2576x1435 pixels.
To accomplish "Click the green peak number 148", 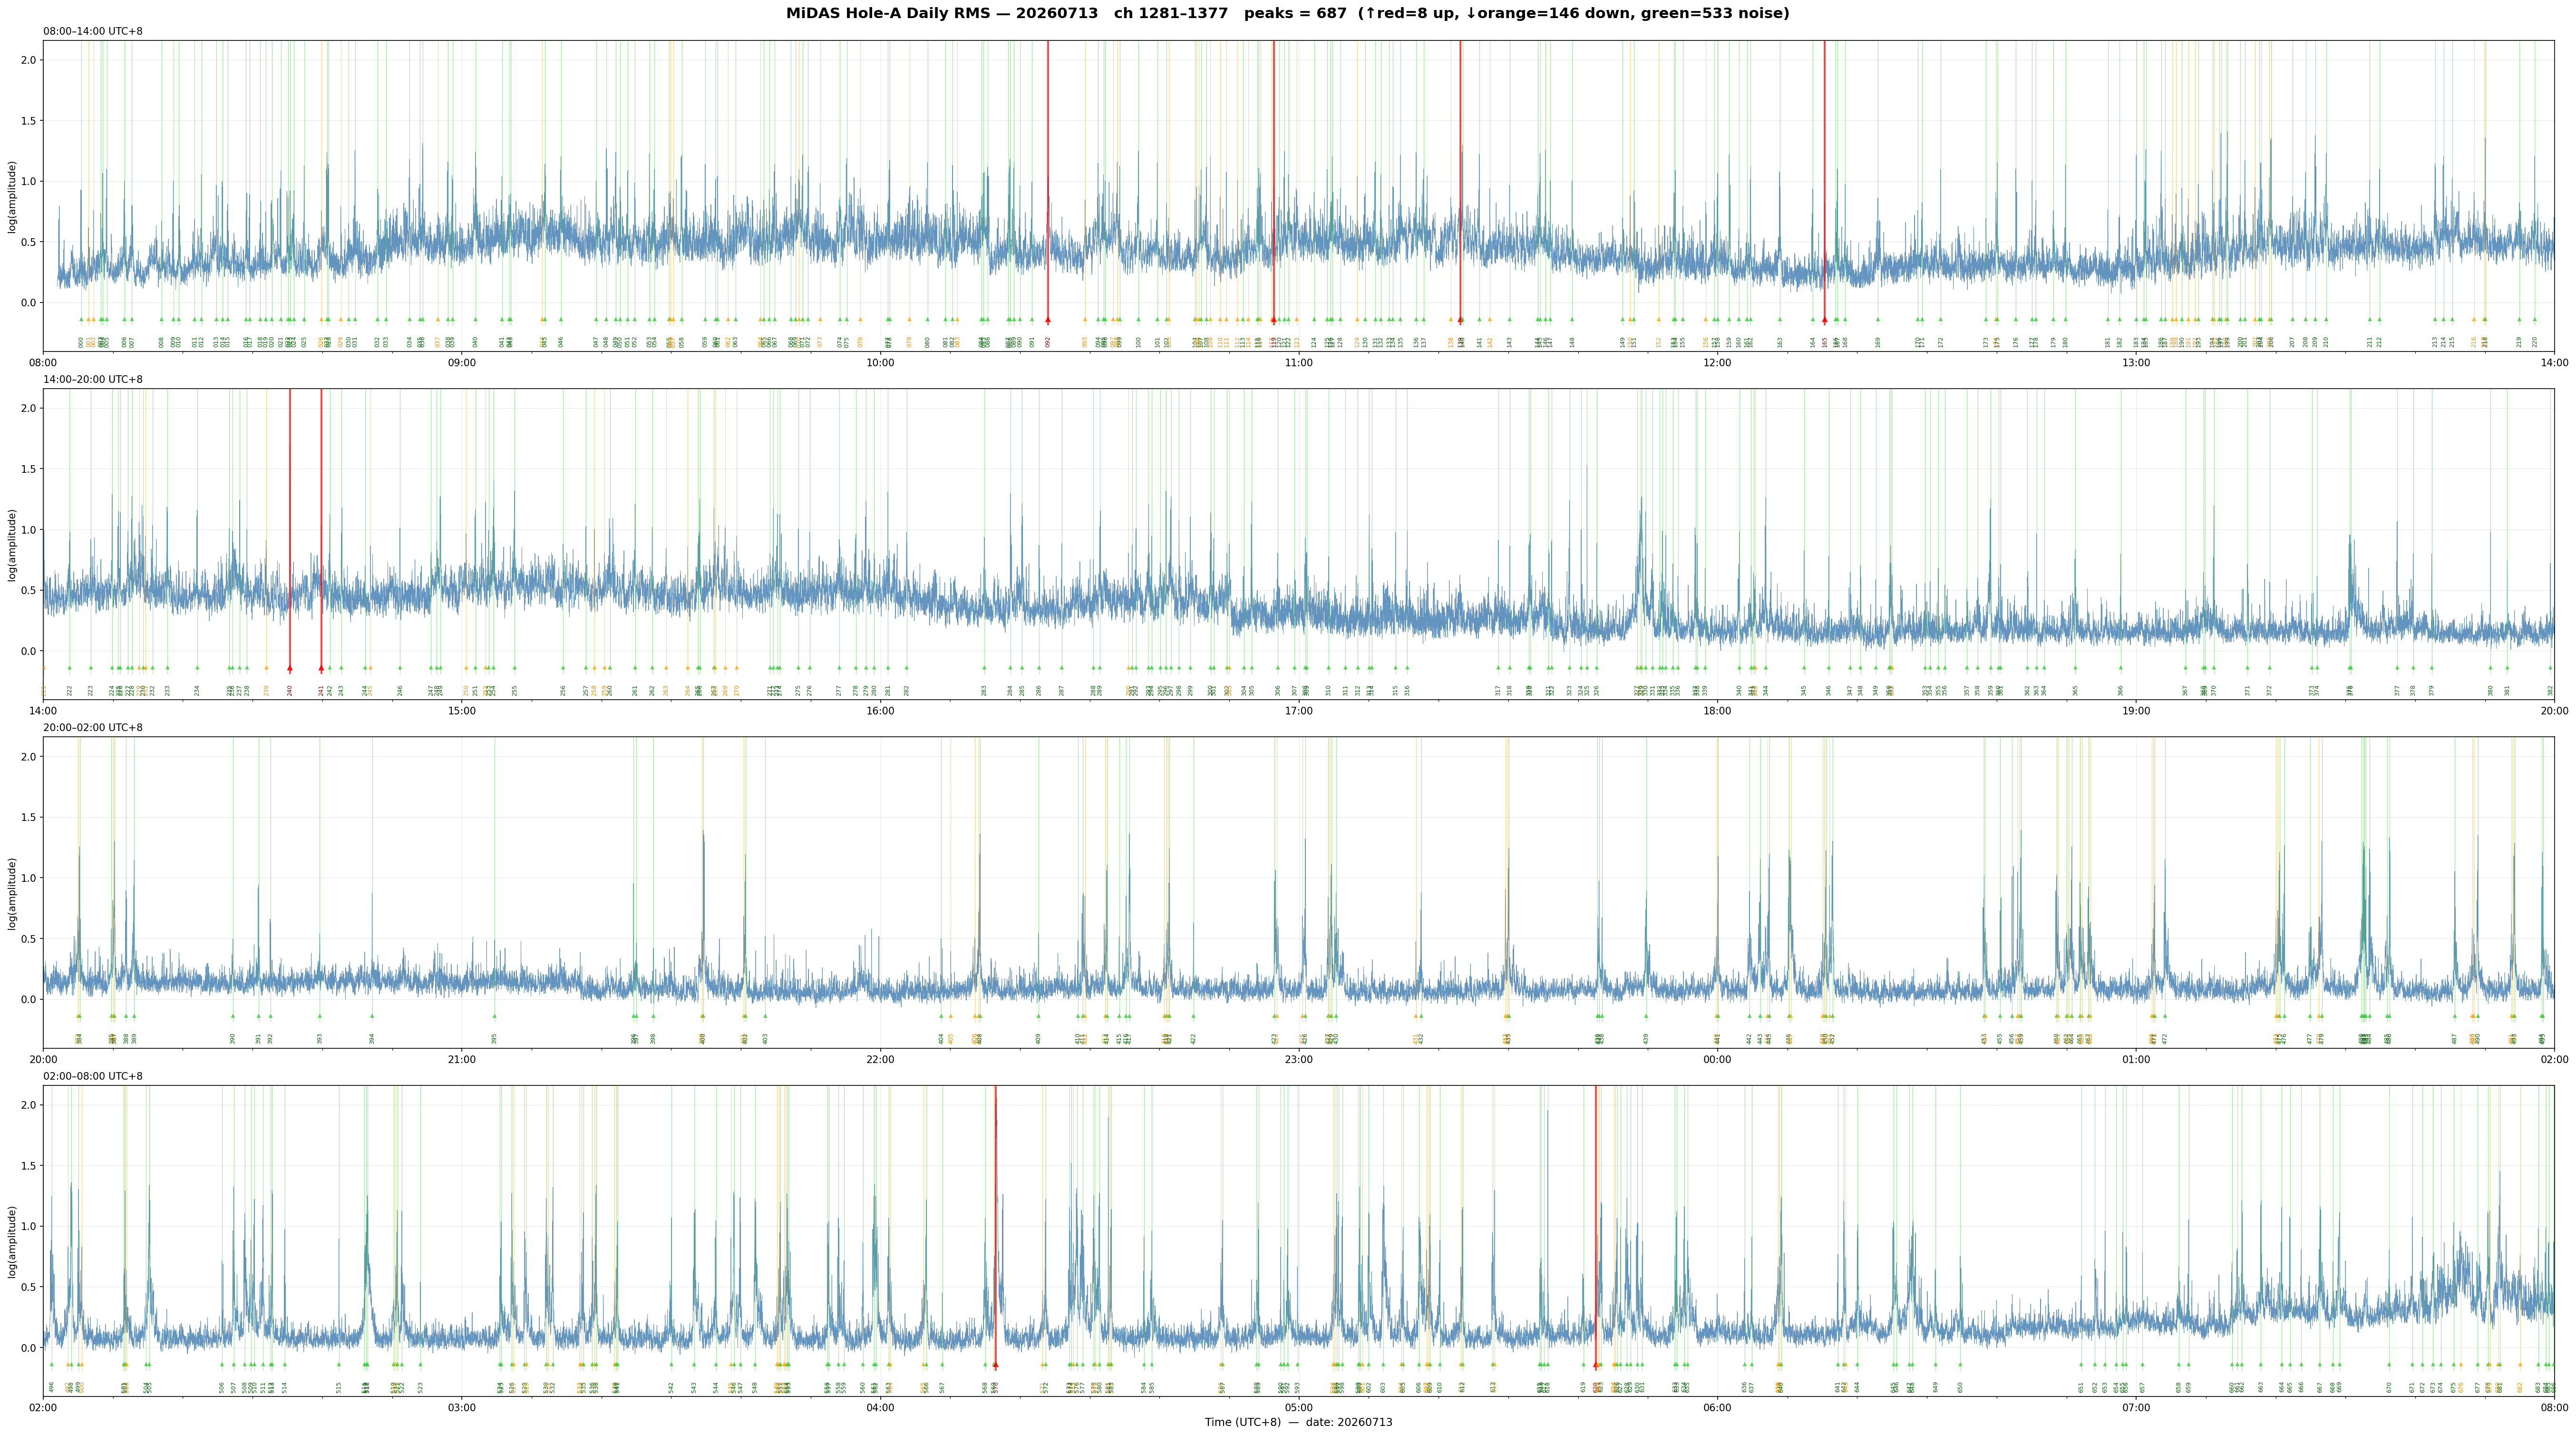I will [1572, 342].
